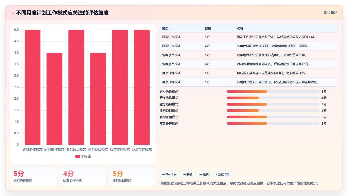Select the row about 多角色协同会增加权限
This screenshot has width=348, height=196.
(x=249, y=46)
